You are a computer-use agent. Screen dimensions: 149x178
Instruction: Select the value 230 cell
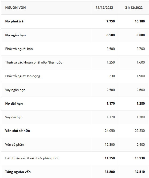(x=112, y=76)
